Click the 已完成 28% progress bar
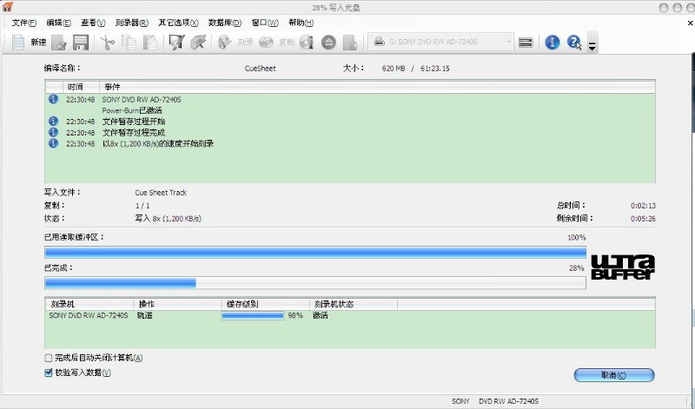The width and height of the screenshot is (695, 409). (314, 282)
